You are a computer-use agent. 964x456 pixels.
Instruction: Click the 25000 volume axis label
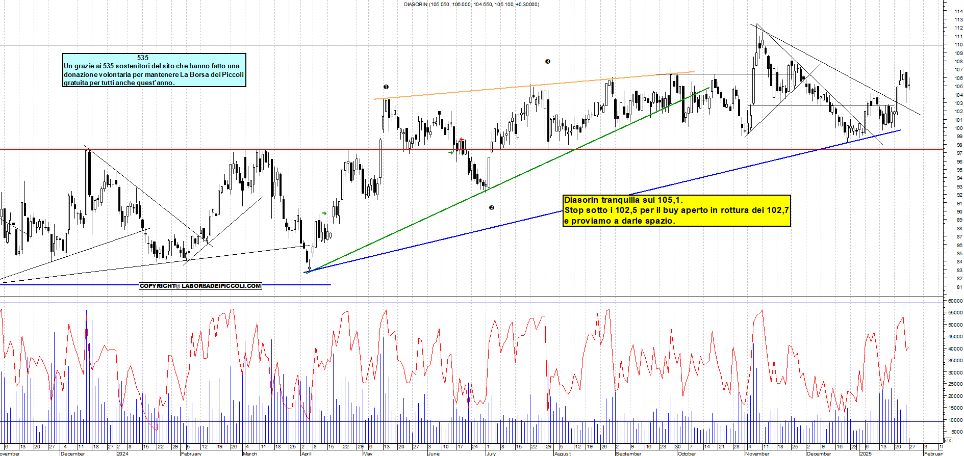955,385
